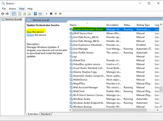Toggle the Show/Hide Action Pane icon
163x121 pixels.
click(40, 14)
